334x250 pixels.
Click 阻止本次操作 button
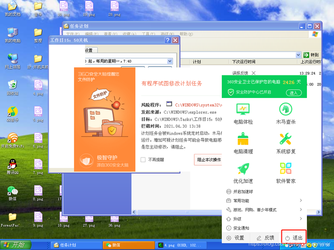pos(208,159)
